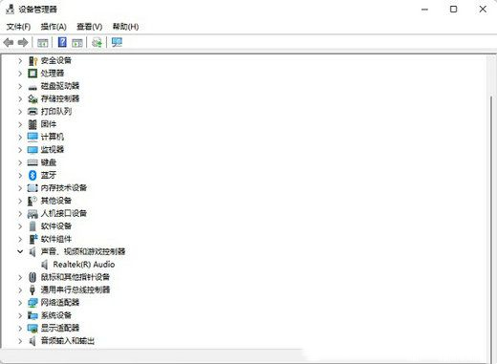Expand the 软件设备 node
Screen dimensions: 497x364
point(20,226)
